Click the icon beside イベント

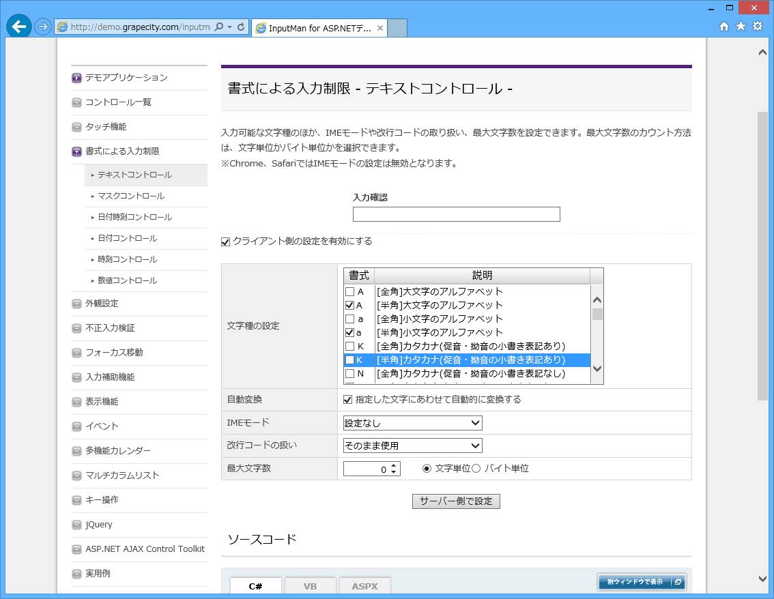(x=76, y=427)
